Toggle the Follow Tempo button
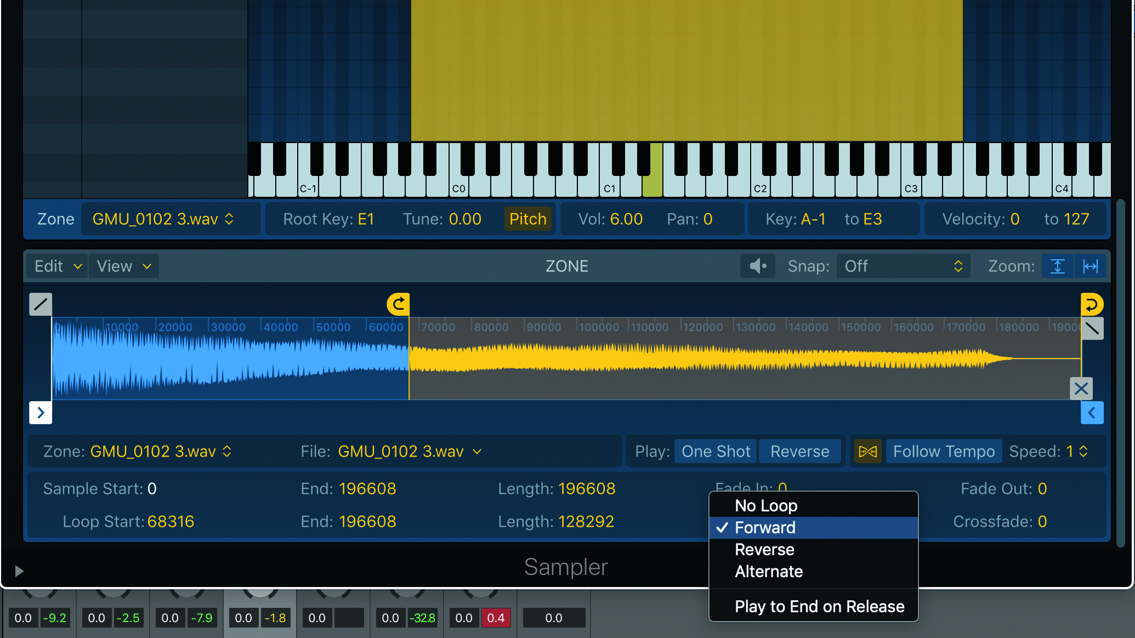 [943, 451]
